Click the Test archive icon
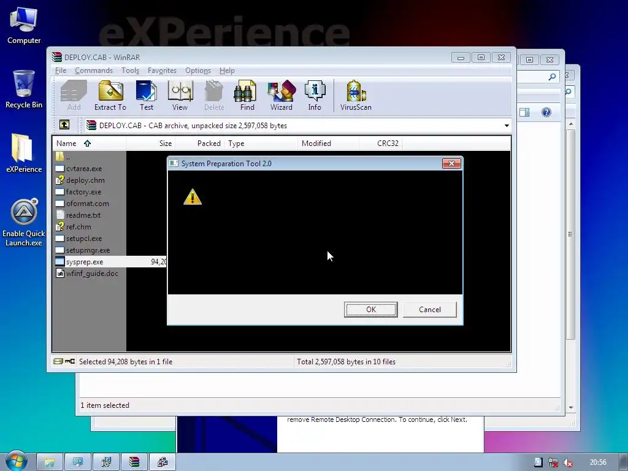Screen dimensions: 628x471 coord(146,95)
